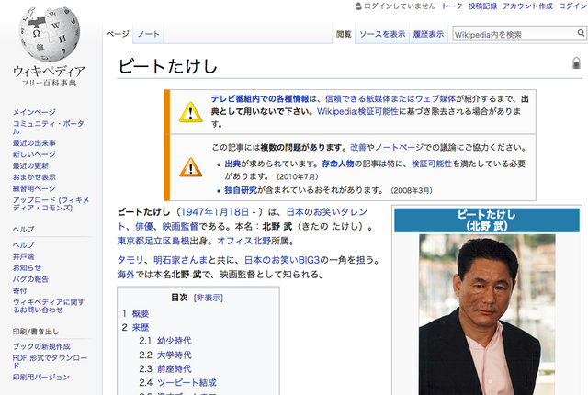Click the ログイン link
This screenshot has height=395, width=588.
pos(573,6)
